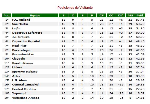Screen dimensions: 150x104
Task: Click the GC column header
Action: [x=111, y=15]
